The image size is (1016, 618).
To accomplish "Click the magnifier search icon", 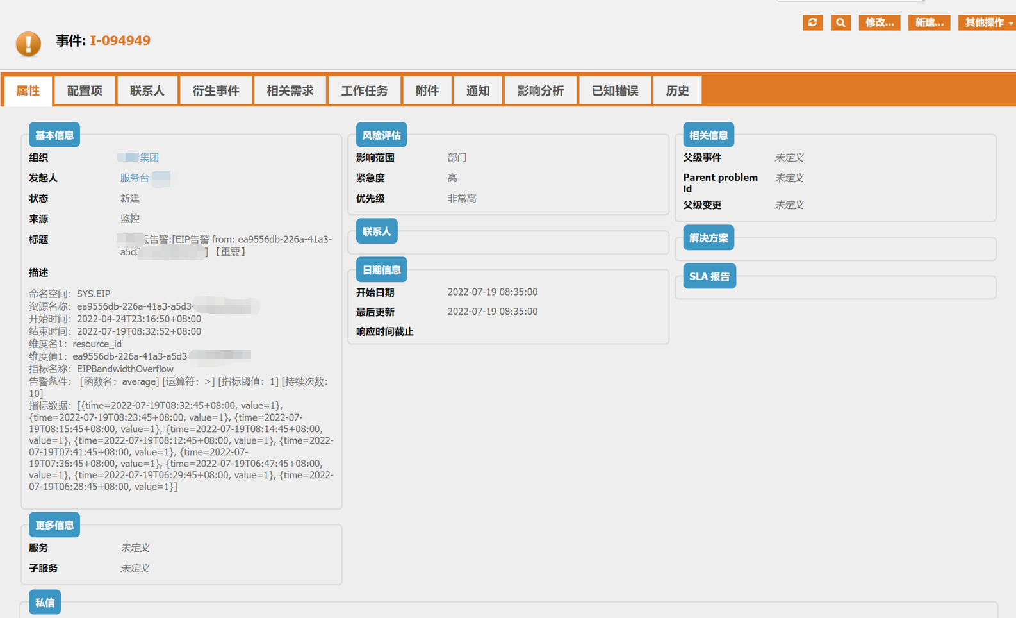I will 840,22.
